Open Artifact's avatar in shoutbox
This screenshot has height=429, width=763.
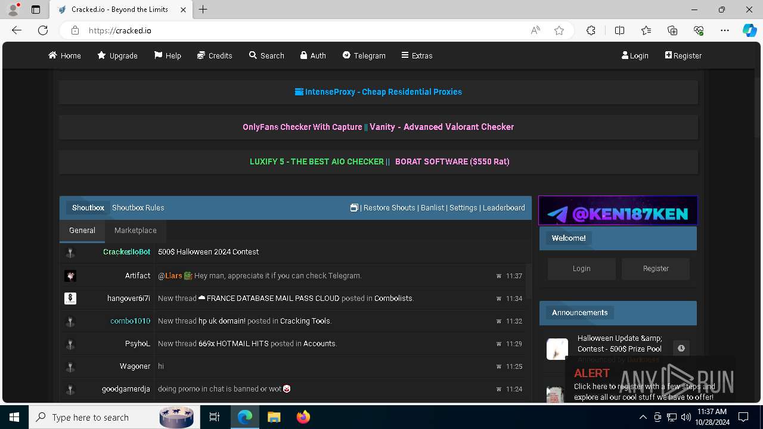[x=70, y=275]
